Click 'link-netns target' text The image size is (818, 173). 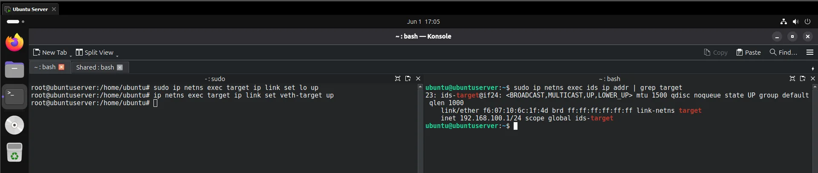[x=669, y=111]
